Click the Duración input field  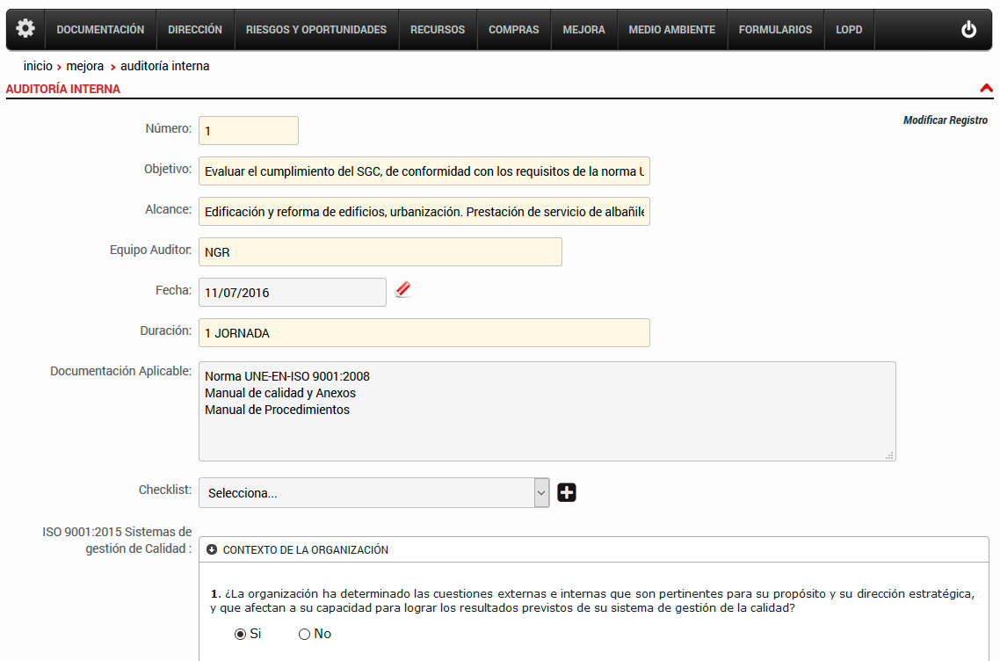pyautogui.click(x=424, y=332)
